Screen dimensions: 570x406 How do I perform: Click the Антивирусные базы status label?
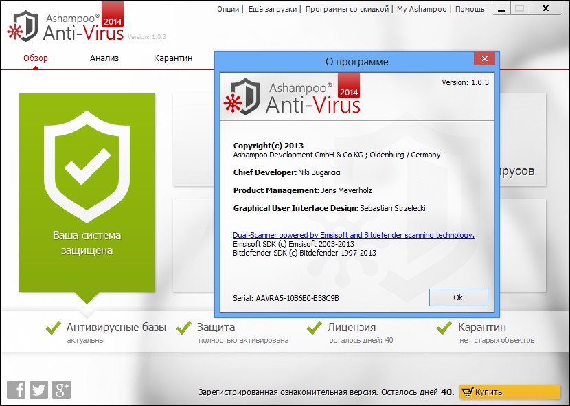(116, 327)
